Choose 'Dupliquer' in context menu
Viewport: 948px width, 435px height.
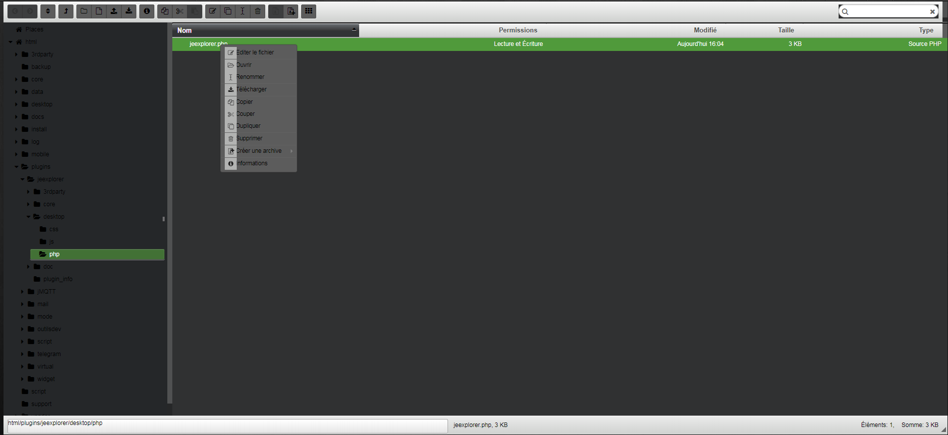click(x=259, y=126)
